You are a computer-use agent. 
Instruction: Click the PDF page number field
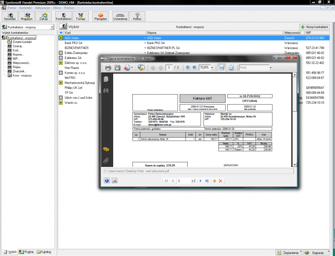[x=169, y=68]
